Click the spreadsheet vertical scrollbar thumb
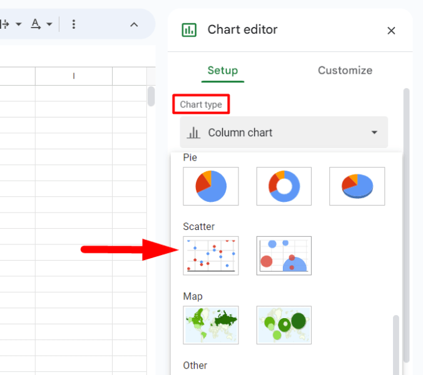The image size is (423, 375). click(x=151, y=96)
